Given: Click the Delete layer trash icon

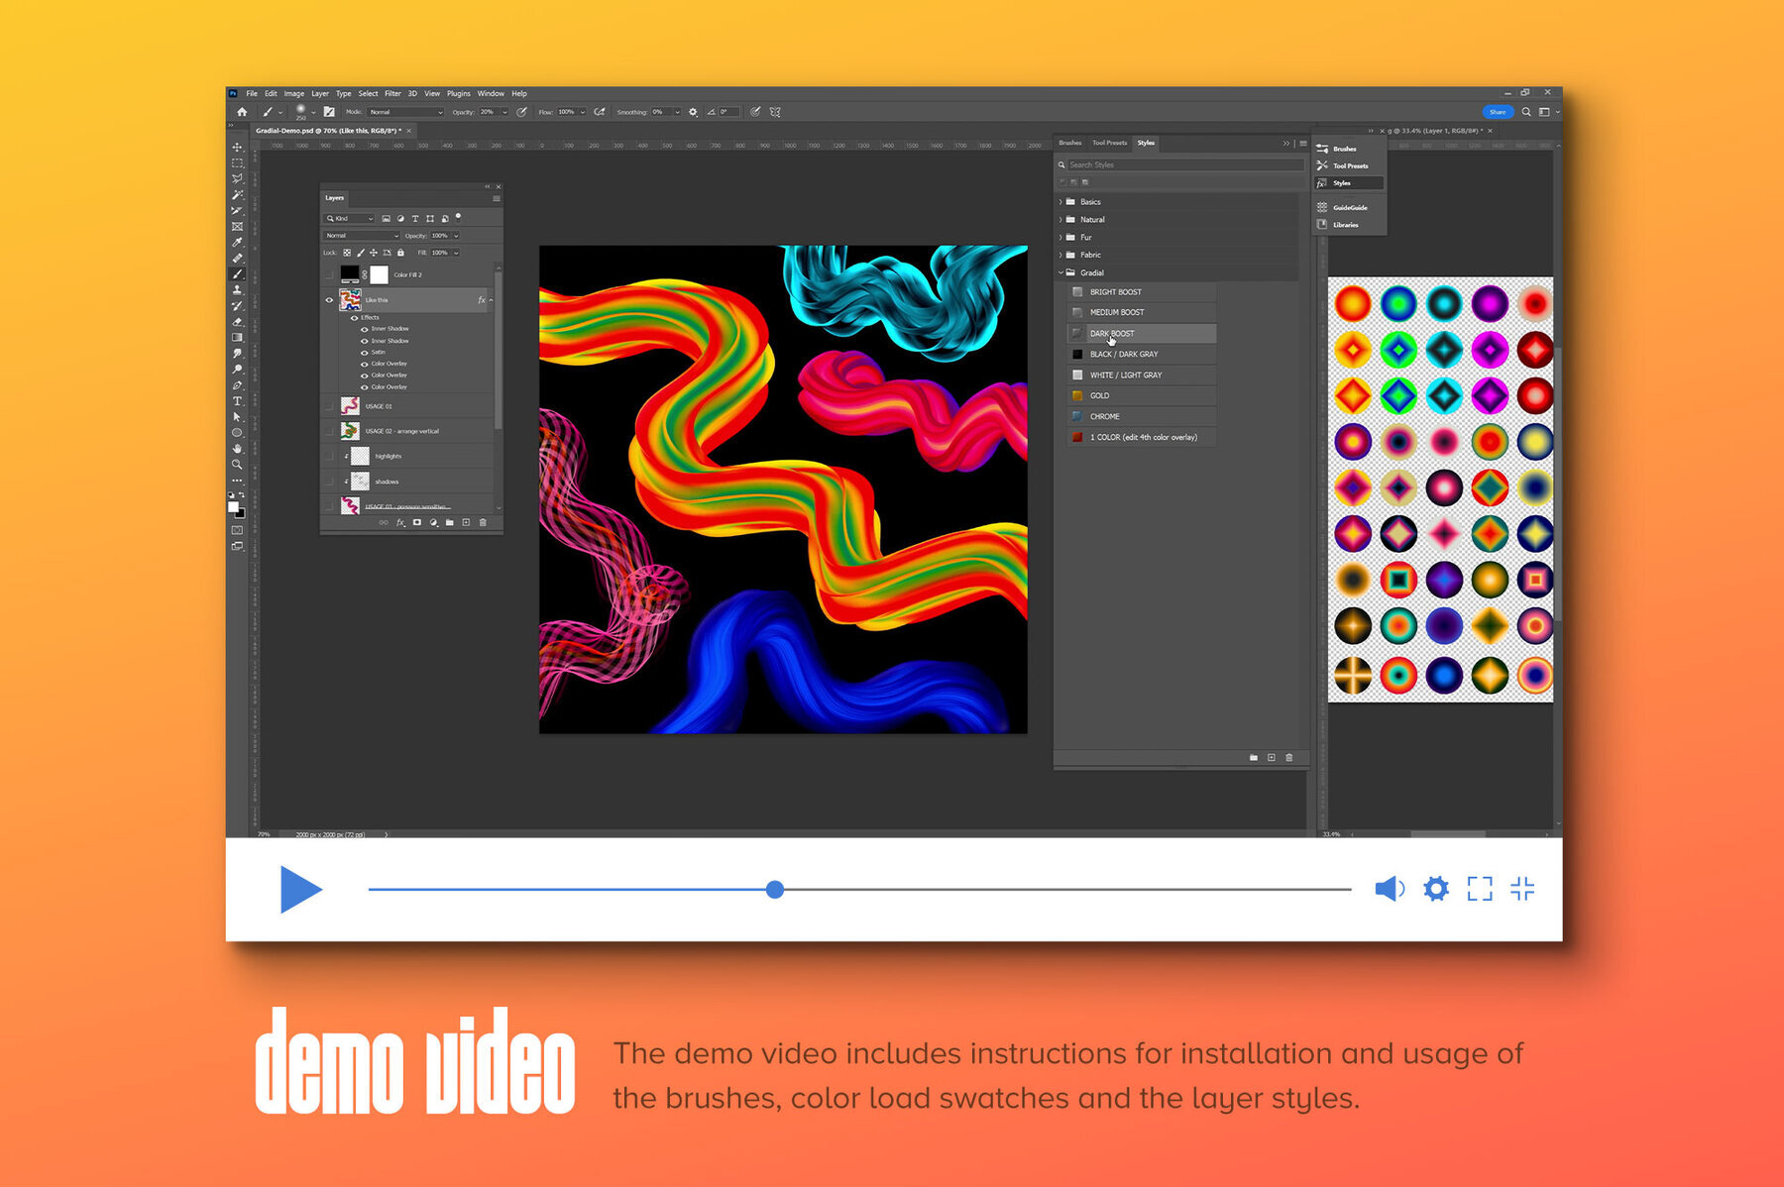Looking at the screenshot, I should click(x=483, y=522).
